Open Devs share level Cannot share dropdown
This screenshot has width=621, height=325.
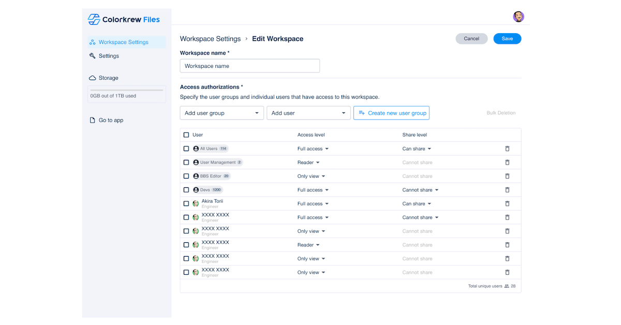coord(420,190)
